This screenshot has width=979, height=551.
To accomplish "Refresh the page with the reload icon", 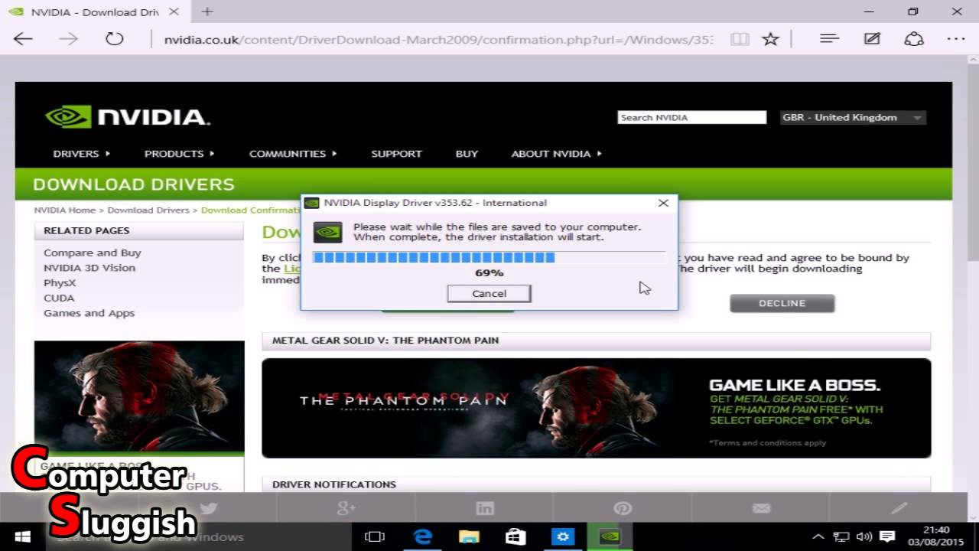I will tap(115, 39).
